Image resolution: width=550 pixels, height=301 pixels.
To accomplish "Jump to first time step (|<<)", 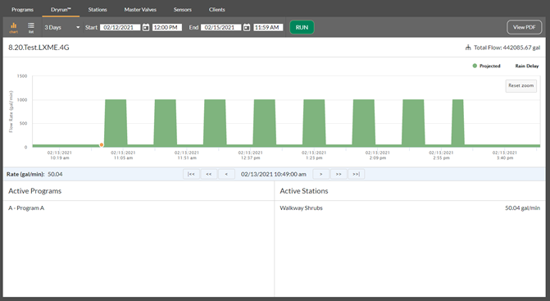I will coord(191,174).
